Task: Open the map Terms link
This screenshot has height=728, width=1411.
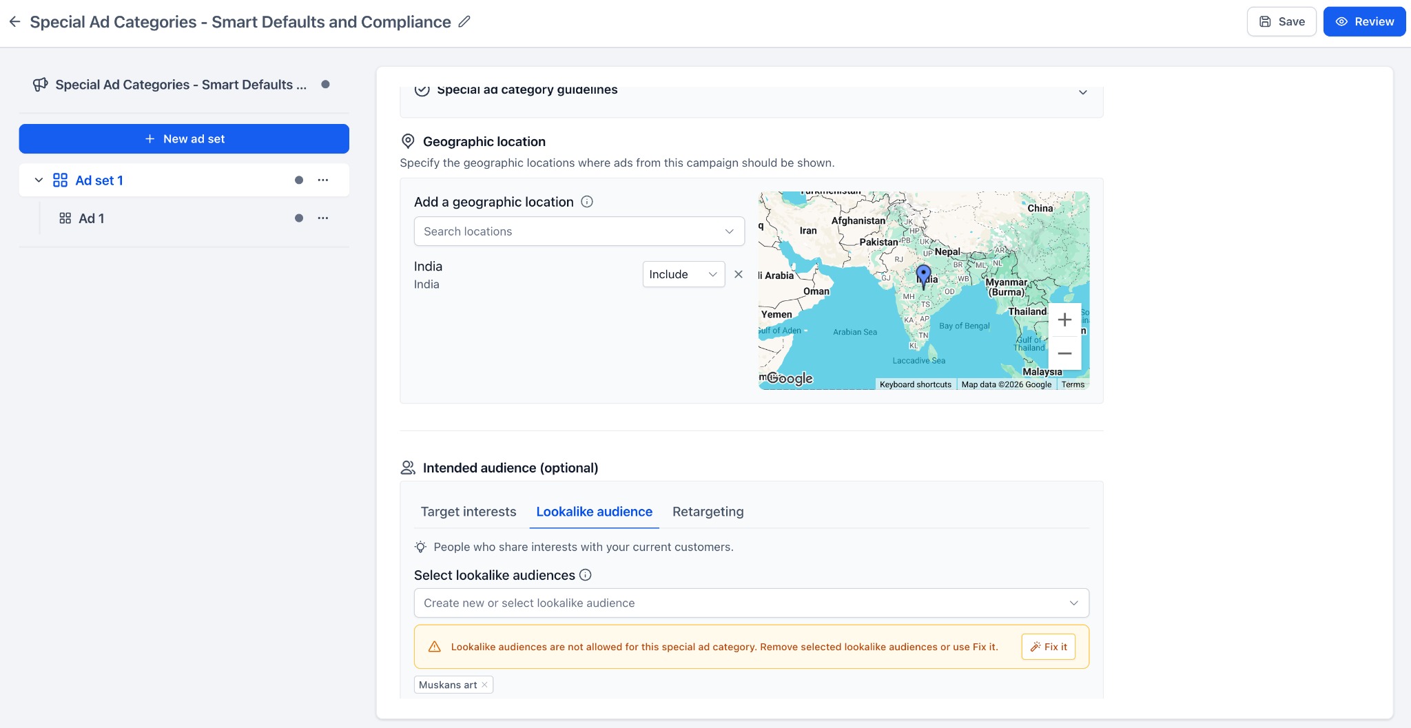Action: click(1073, 384)
